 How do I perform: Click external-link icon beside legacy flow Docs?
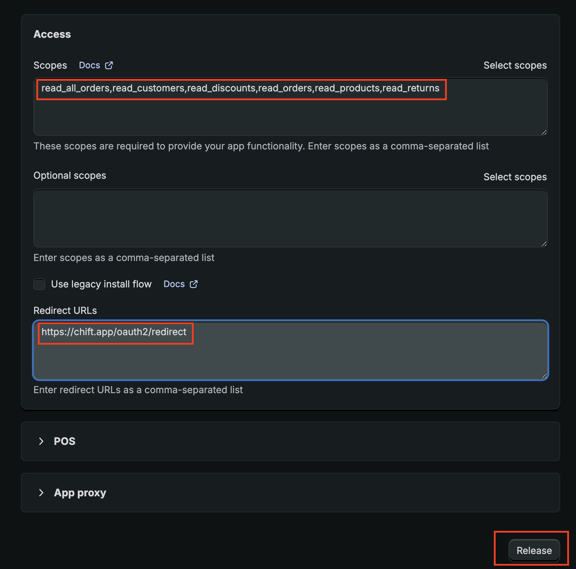point(194,284)
